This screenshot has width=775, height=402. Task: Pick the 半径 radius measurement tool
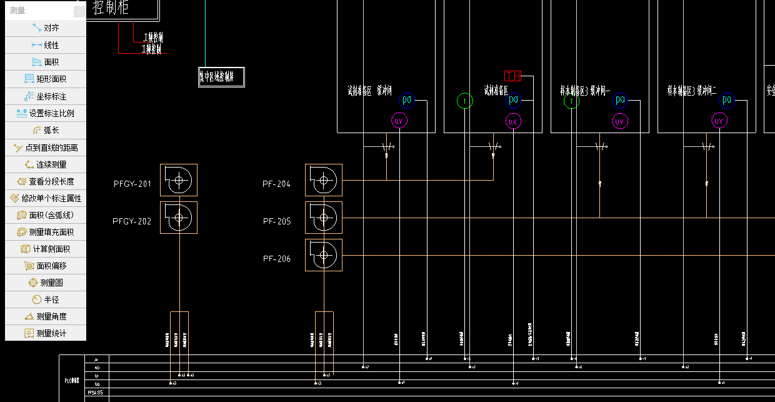pos(45,299)
